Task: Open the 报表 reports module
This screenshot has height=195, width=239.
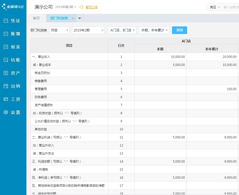Action: 12,47
